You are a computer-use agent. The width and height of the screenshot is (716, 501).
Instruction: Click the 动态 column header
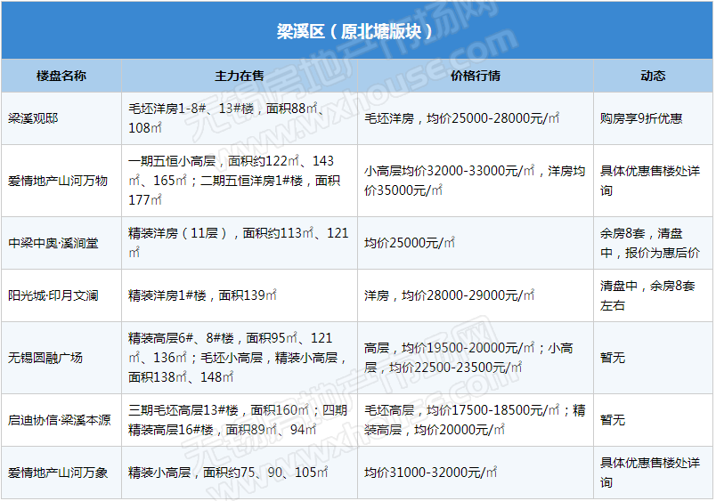[x=653, y=76]
